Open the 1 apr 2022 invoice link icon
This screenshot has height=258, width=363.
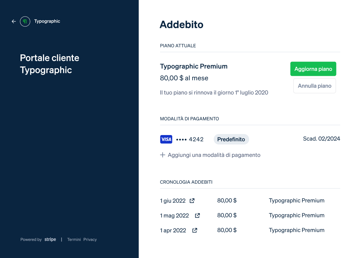point(195,230)
